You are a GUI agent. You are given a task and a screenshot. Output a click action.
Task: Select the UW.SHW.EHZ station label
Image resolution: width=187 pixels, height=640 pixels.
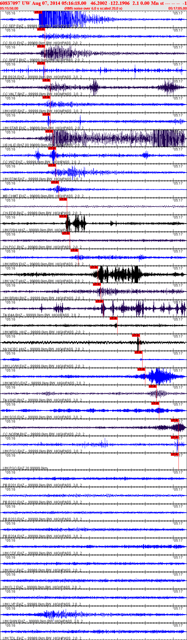point(42,621)
